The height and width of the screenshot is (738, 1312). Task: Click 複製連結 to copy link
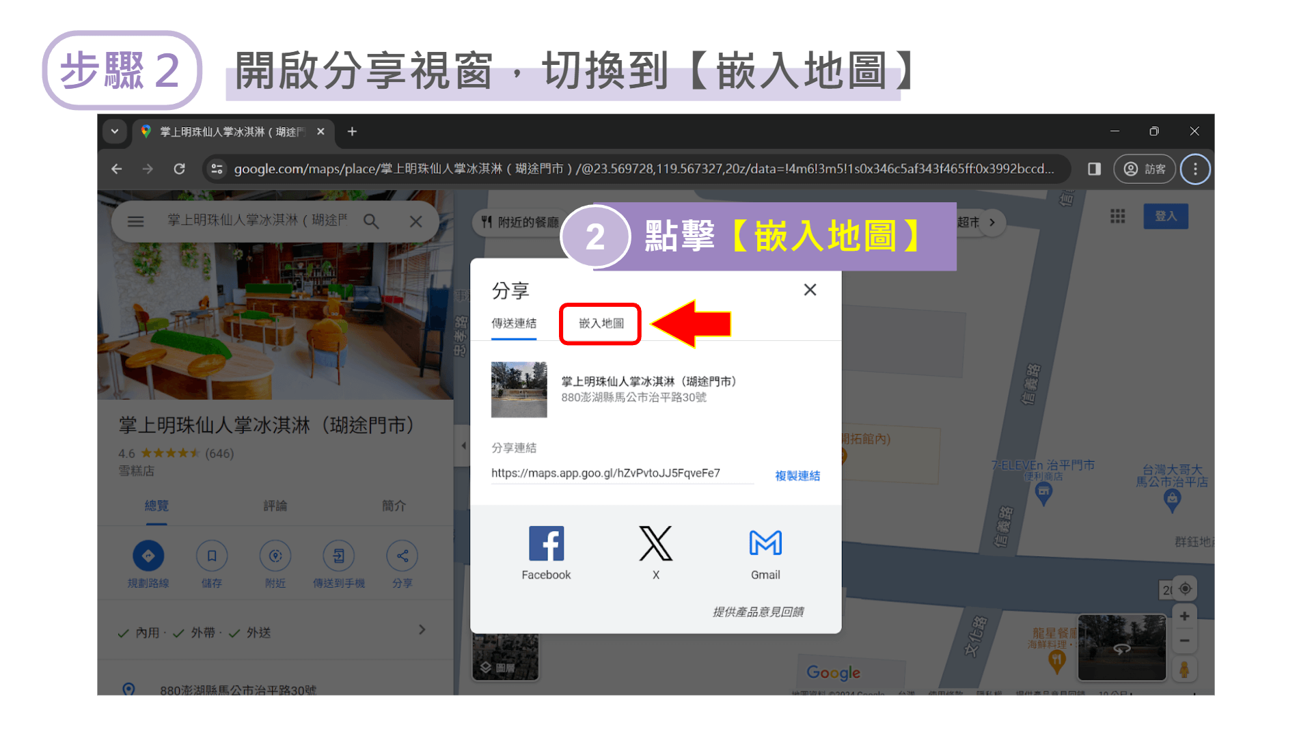pyautogui.click(x=797, y=476)
